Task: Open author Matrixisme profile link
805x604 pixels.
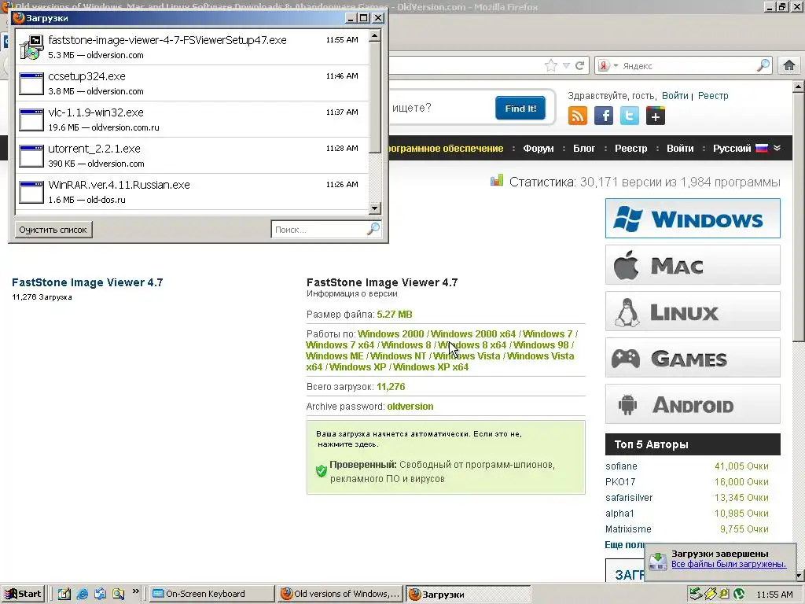Action: [x=628, y=529]
